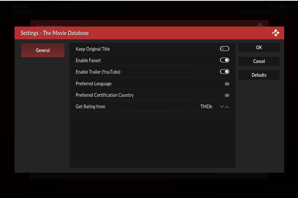Click the up arrow for Get Rating from

point(227,107)
